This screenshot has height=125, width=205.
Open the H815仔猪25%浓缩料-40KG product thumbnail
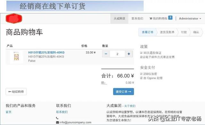point(16,57)
